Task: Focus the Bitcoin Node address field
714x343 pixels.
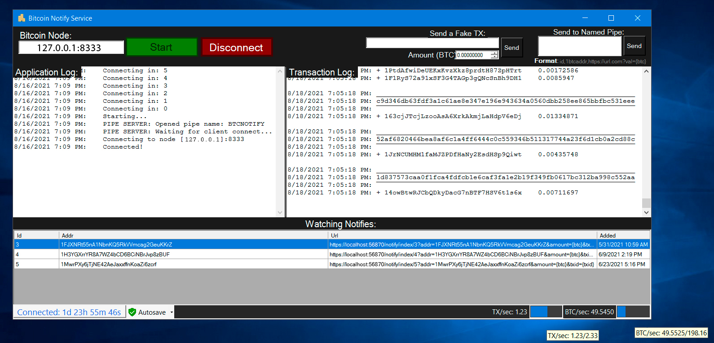Action: [x=71, y=48]
